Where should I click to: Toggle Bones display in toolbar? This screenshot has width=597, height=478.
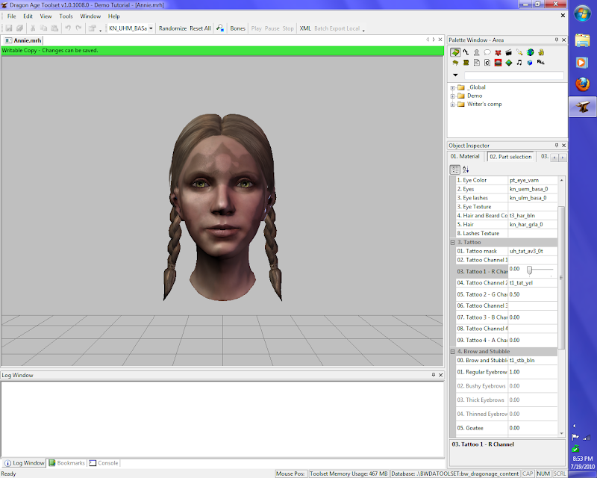(x=237, y=28)
